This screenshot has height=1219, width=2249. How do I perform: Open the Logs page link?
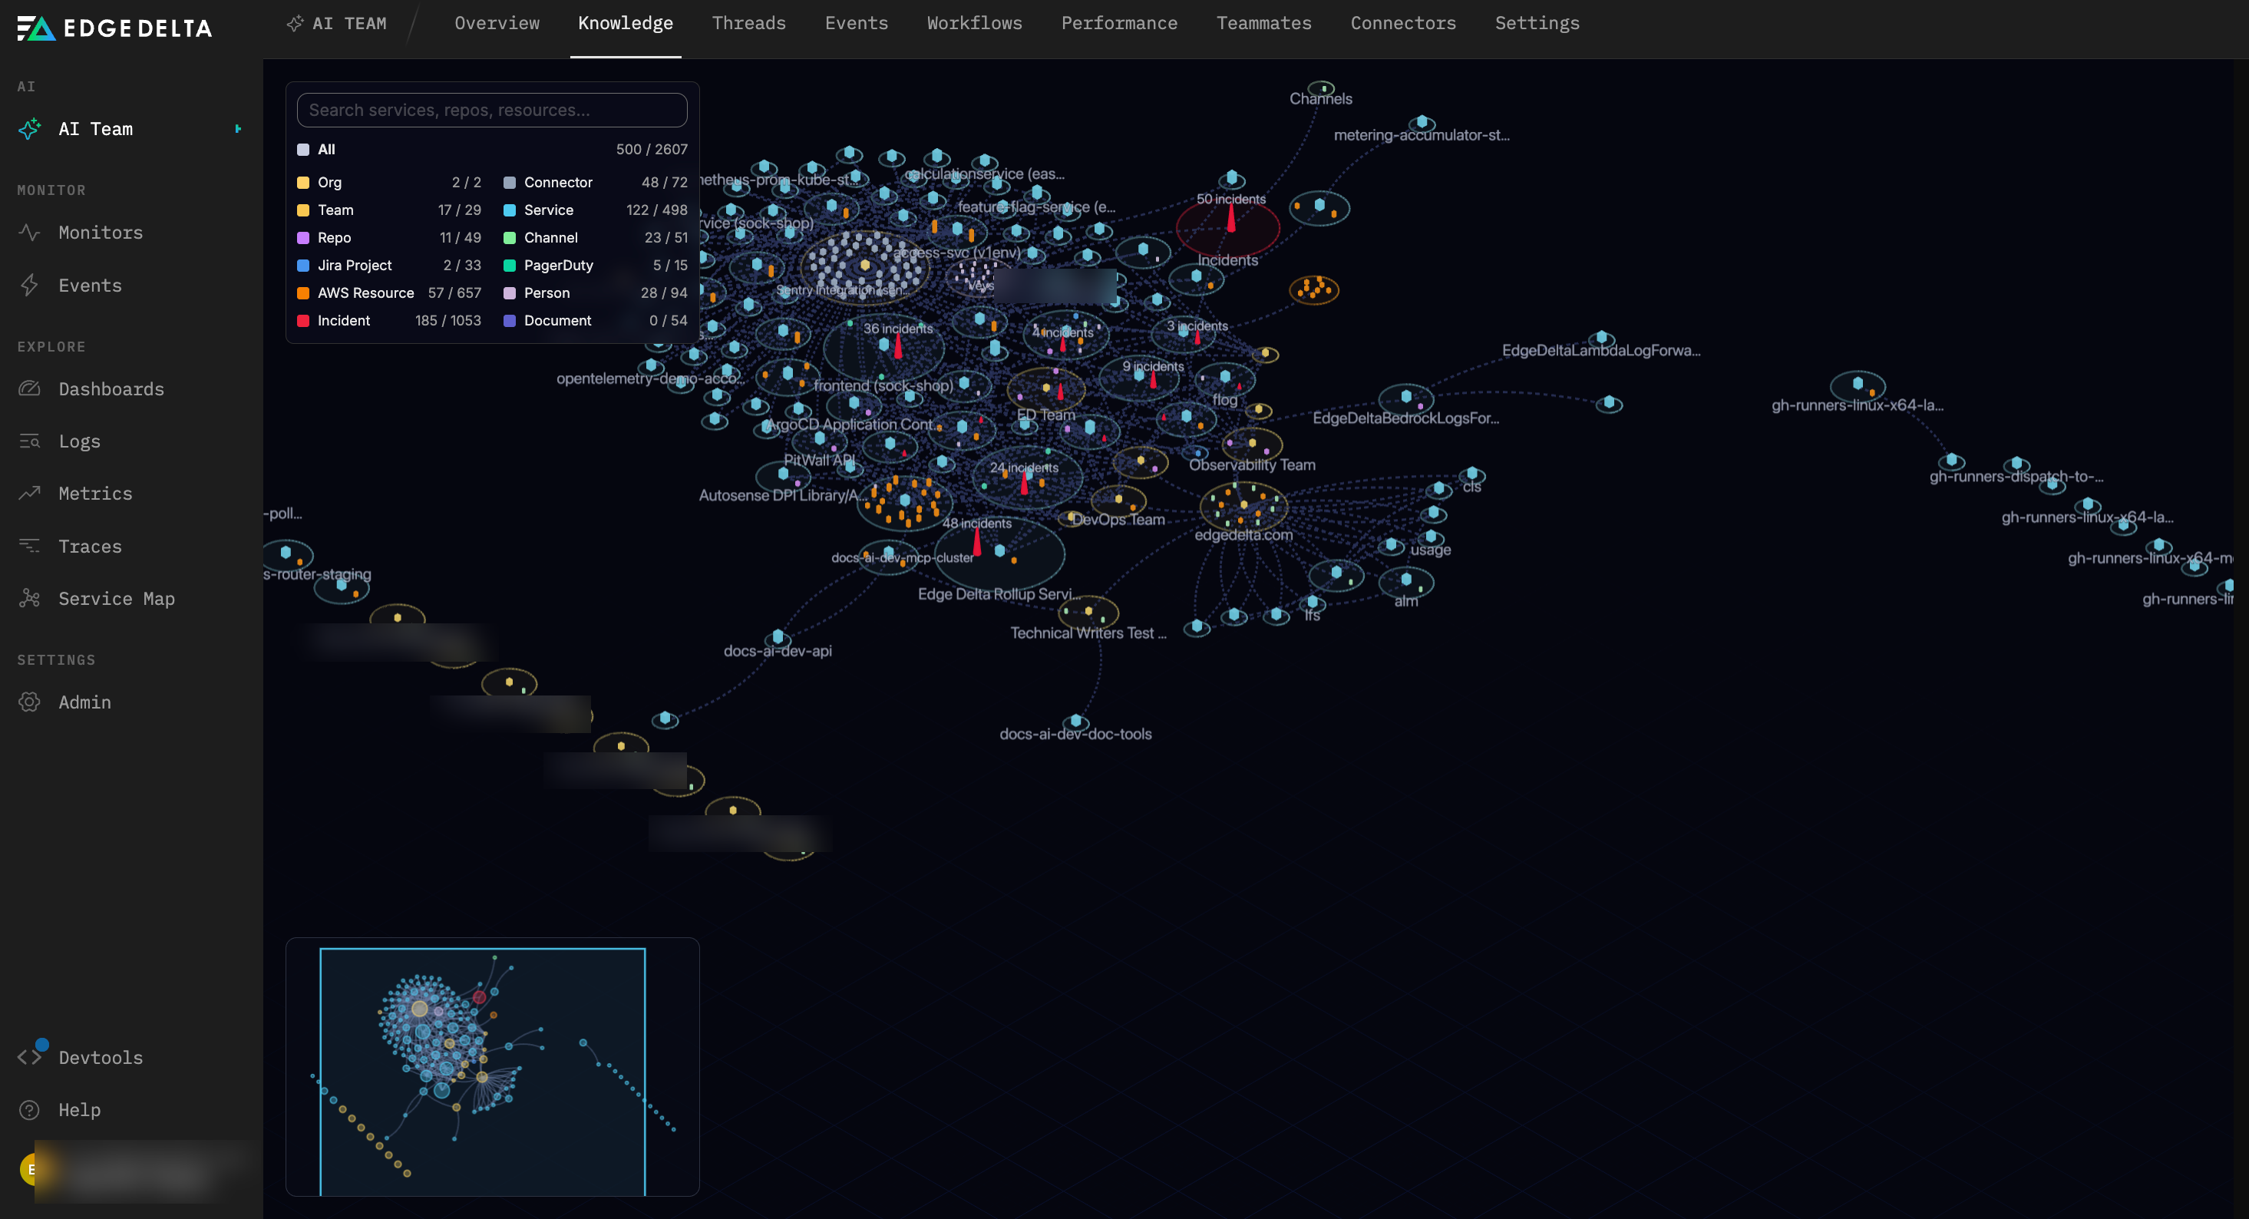point(80,441)
